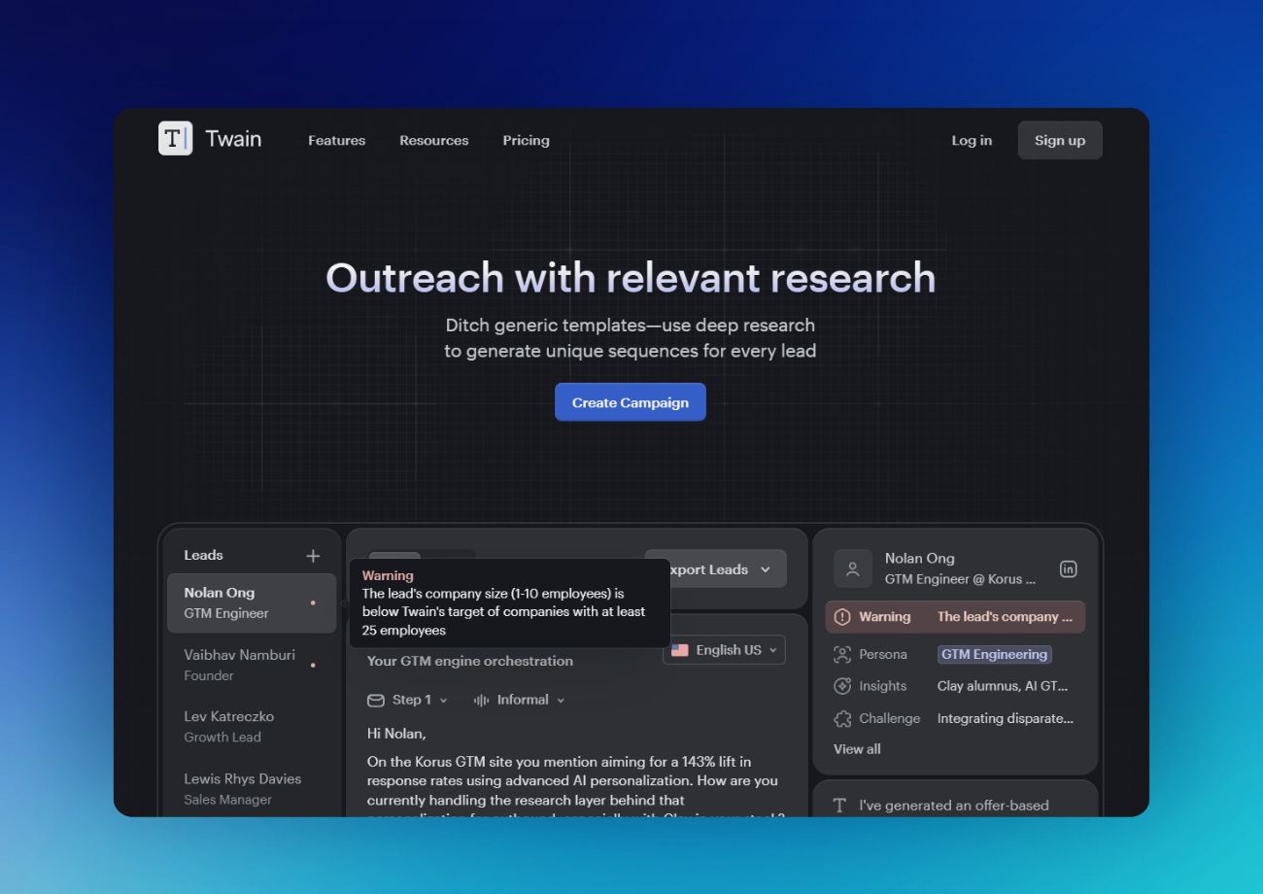Click View all in lead details

[x=857, y=749]
